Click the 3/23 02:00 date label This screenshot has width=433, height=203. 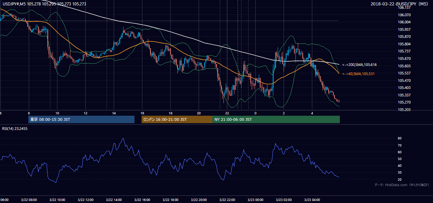point(284,200)
